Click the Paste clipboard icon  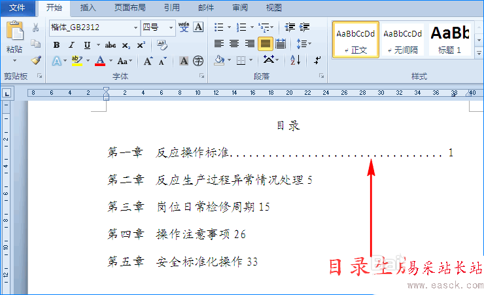(x=14, y=31)
